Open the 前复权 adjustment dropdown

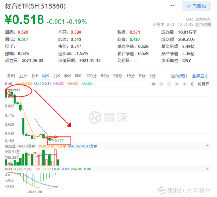[x=203, y=84]
